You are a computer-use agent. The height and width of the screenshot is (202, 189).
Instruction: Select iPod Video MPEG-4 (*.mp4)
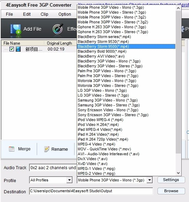[x=126, y=120]
